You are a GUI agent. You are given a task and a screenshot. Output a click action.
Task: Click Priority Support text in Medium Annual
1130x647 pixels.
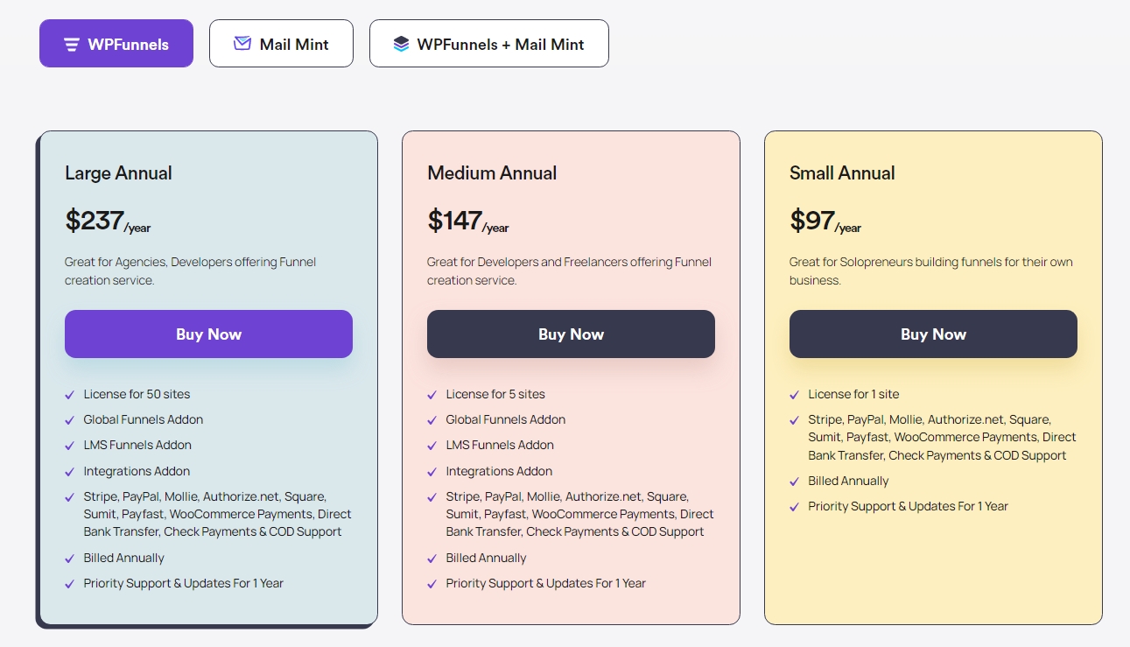tap(546, 583)
